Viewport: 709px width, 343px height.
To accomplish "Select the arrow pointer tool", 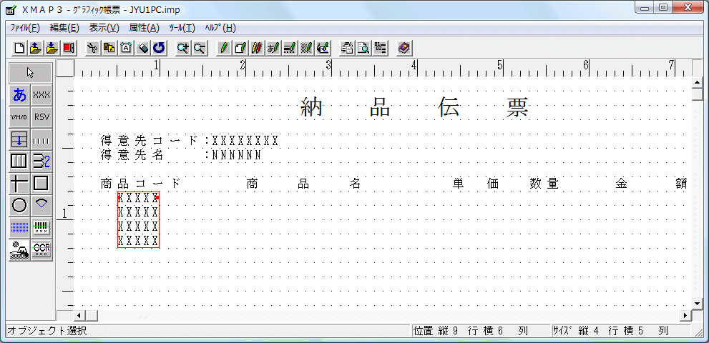I will point(31,73).
